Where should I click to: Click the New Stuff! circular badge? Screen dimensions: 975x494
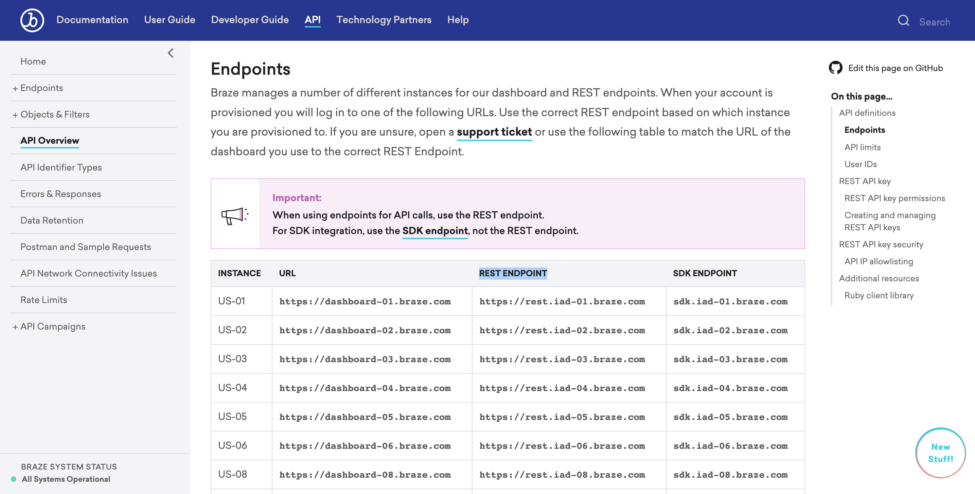940,452
